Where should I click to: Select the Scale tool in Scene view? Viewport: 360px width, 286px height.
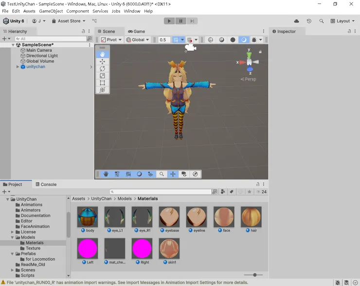pyautogui.click(x=102, y=76)
